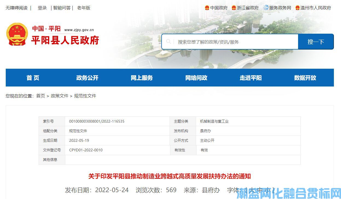Viewport: 341px width, 199px height.
Task: Open 智能问答 smart Q&A
Action: pyautogui.click(x=62, y=8)
